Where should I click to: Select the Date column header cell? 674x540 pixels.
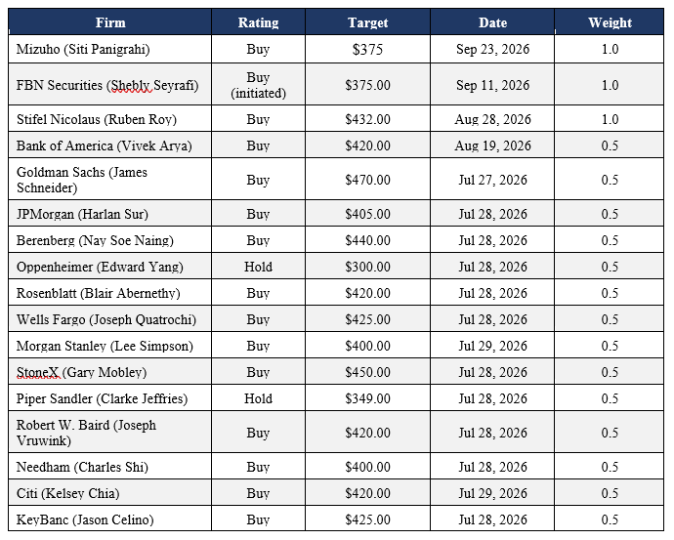click(x=492, y=21)
